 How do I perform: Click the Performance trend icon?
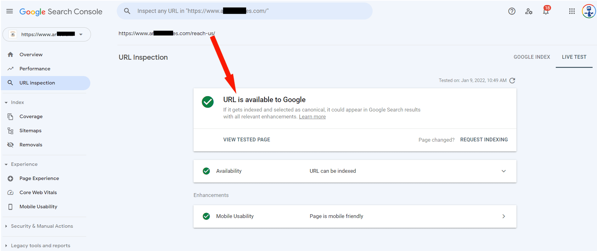coord(10,68)
